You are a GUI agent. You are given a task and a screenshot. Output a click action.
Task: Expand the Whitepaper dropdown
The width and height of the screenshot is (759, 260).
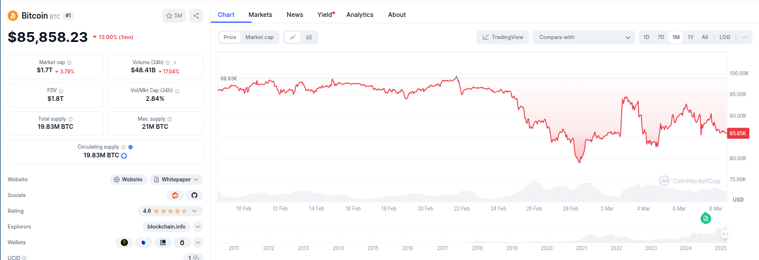click(176, 180)
